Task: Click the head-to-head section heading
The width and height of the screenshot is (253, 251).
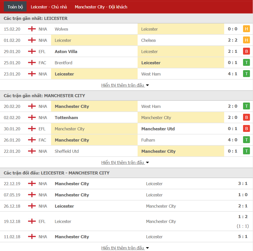Action: pyautogui.click(x=56, y=173)
